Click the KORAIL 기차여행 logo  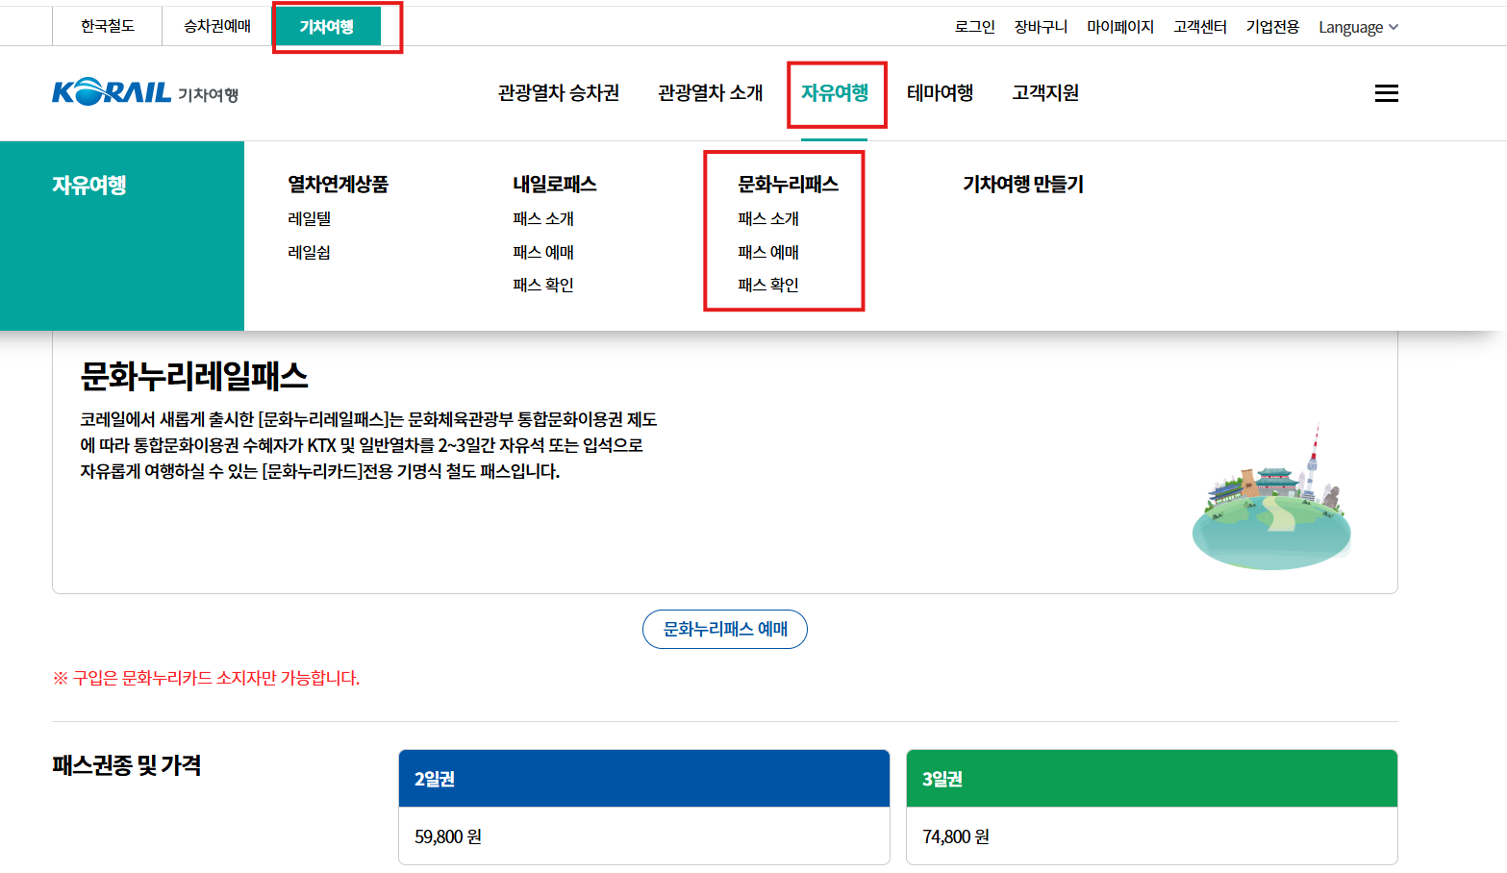click(145, 92)
